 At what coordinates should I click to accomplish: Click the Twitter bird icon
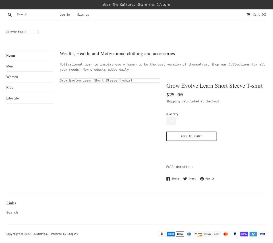click(185, 179)
